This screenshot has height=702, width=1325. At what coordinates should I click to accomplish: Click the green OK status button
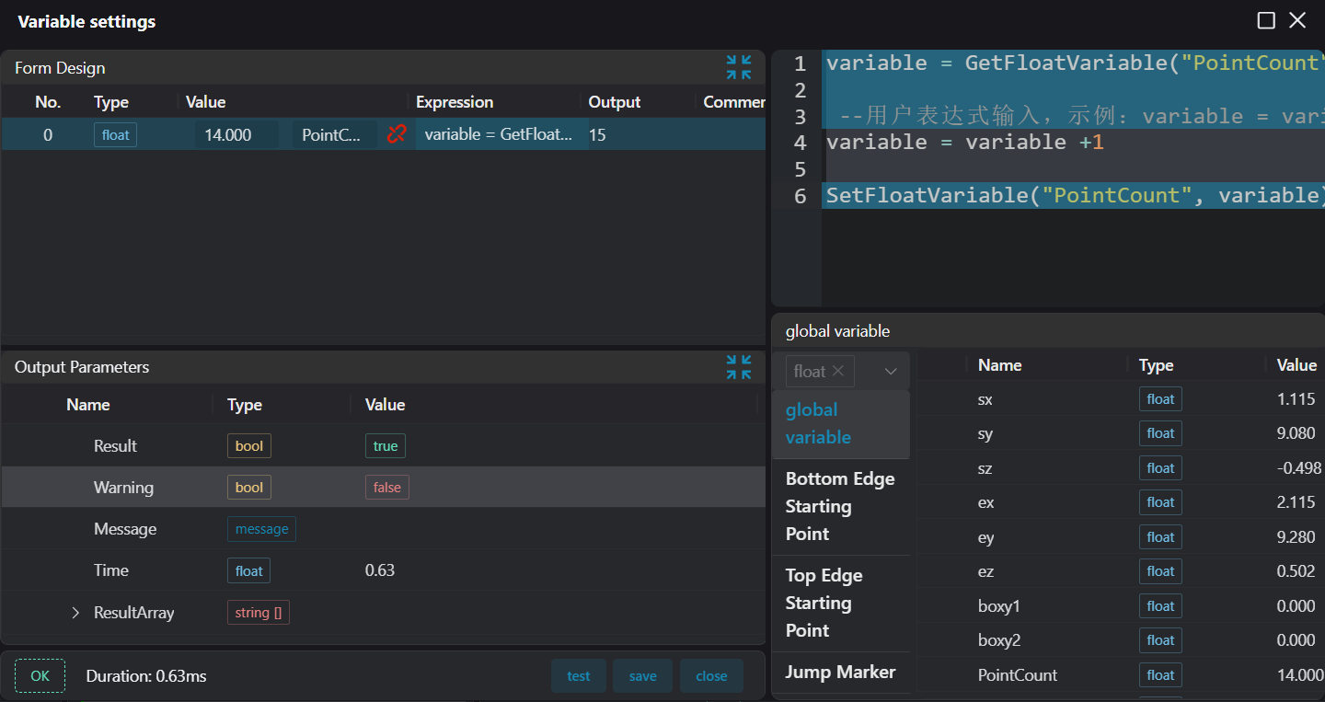tap(40, 676)
